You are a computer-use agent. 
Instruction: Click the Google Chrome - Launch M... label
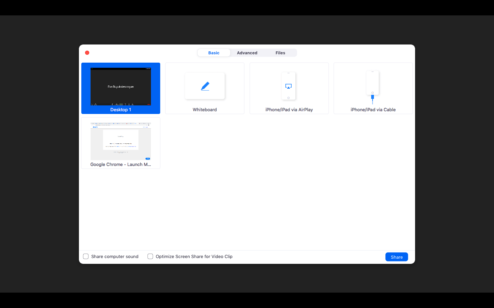(121, 164)
